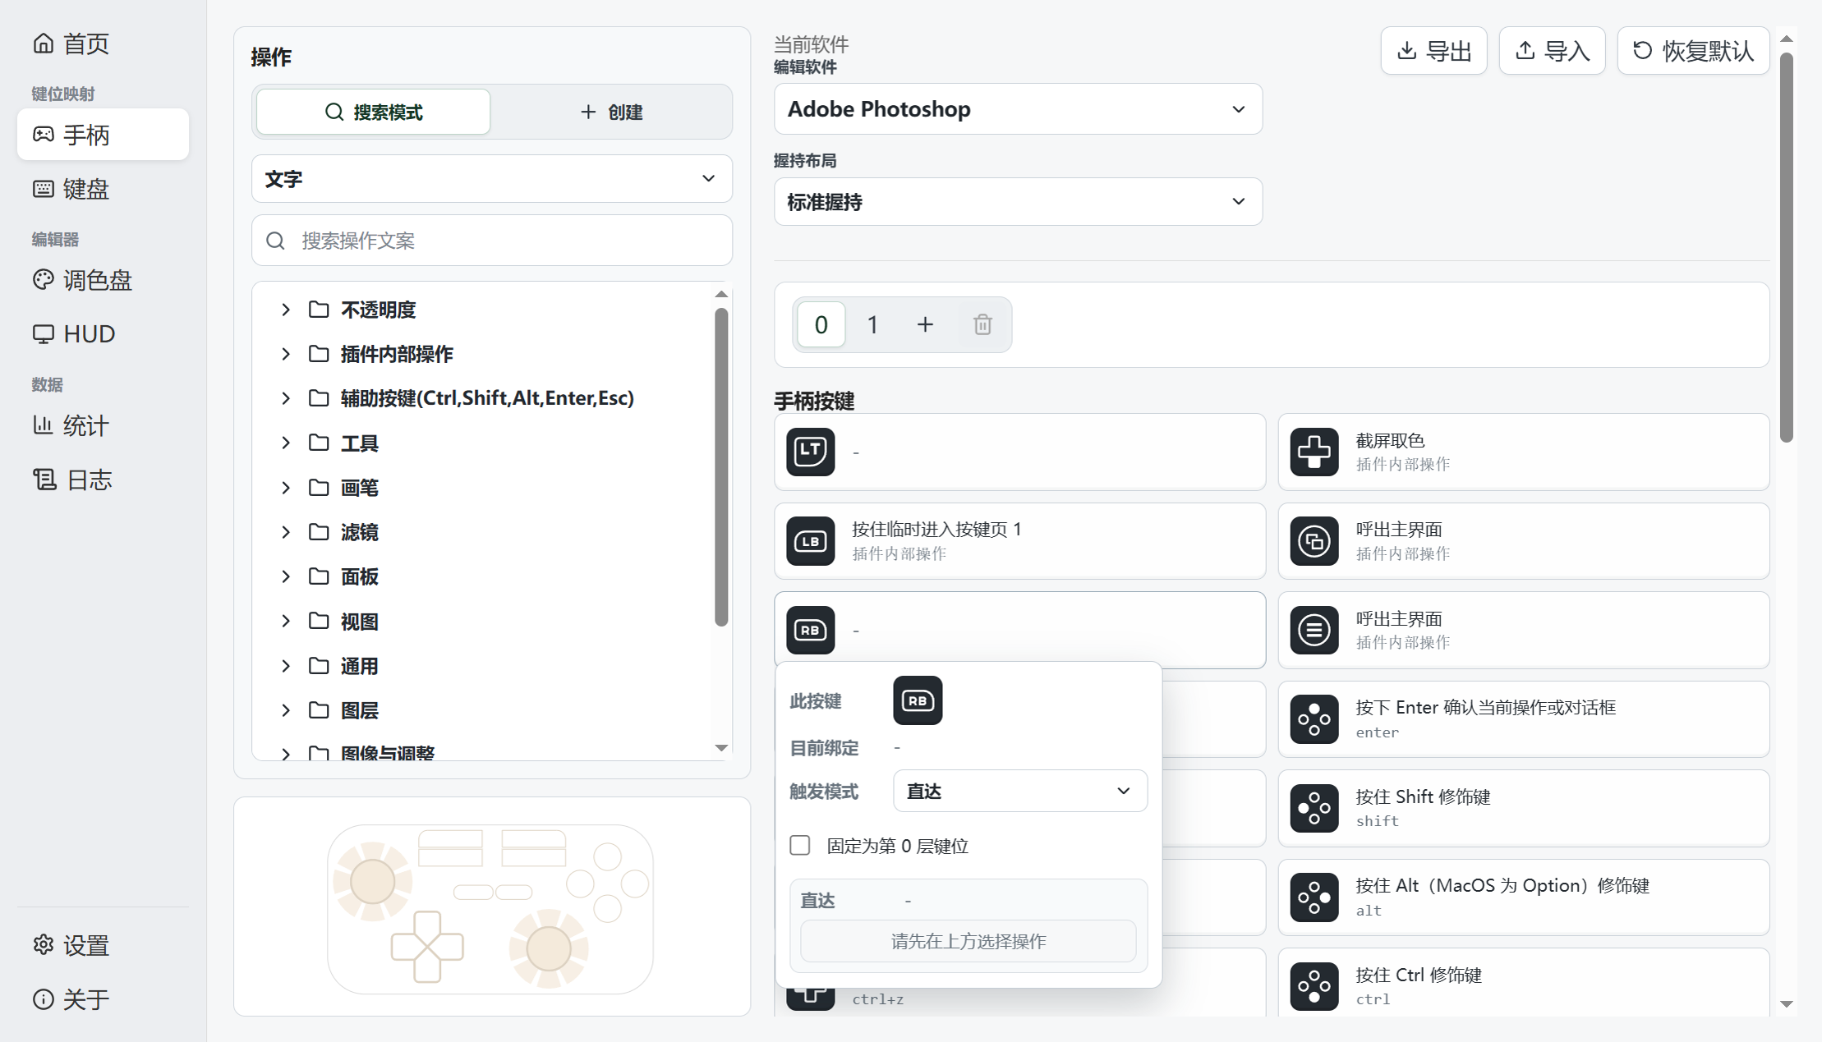Click the LT trigger button icon
1822x1042 pixels.
tap(810, 452)
